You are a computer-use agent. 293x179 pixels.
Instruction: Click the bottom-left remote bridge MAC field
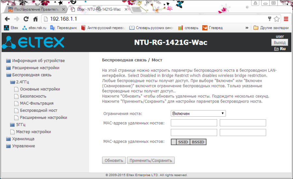click(194, 133)
